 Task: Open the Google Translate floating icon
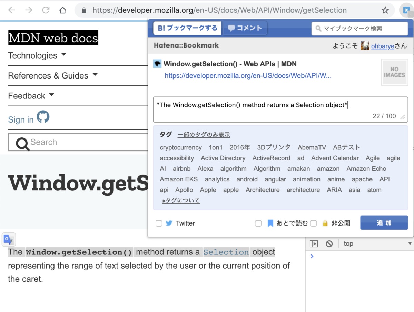tap(9, 239)
